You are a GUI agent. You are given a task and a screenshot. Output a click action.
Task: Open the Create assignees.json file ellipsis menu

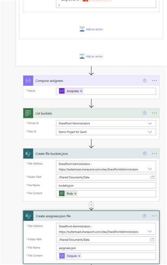(154, 216)
